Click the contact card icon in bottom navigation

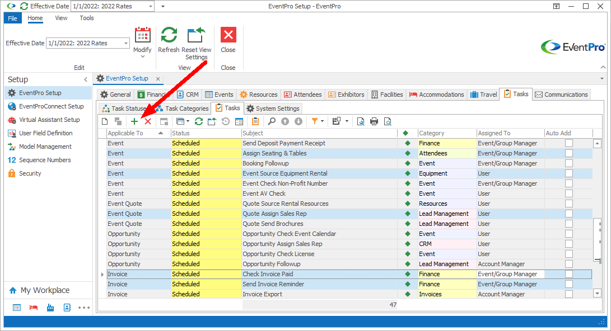coord(67,308)
